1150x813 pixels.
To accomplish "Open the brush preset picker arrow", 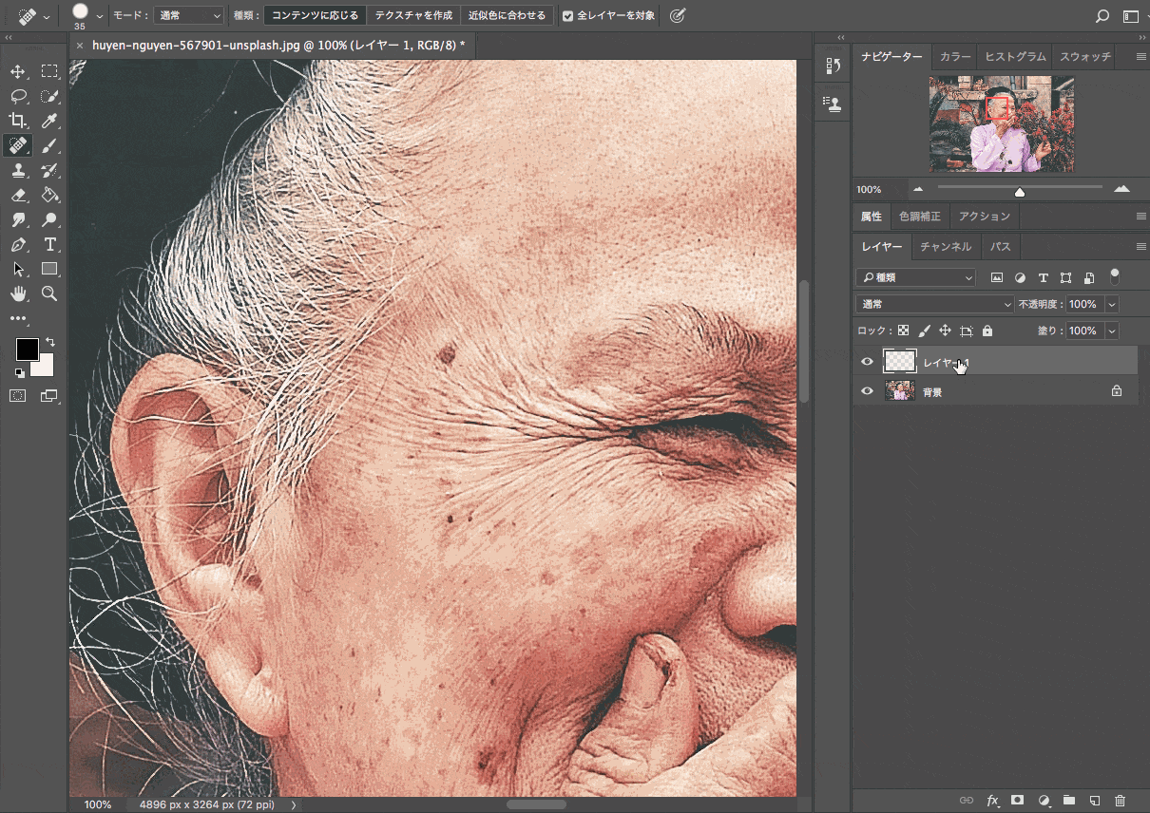I will pyautogui.click(x=99, y=15).
